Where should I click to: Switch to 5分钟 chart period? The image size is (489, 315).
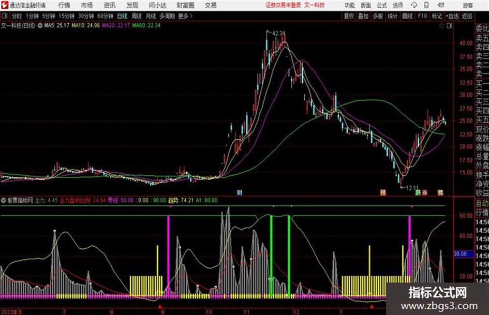48,16
